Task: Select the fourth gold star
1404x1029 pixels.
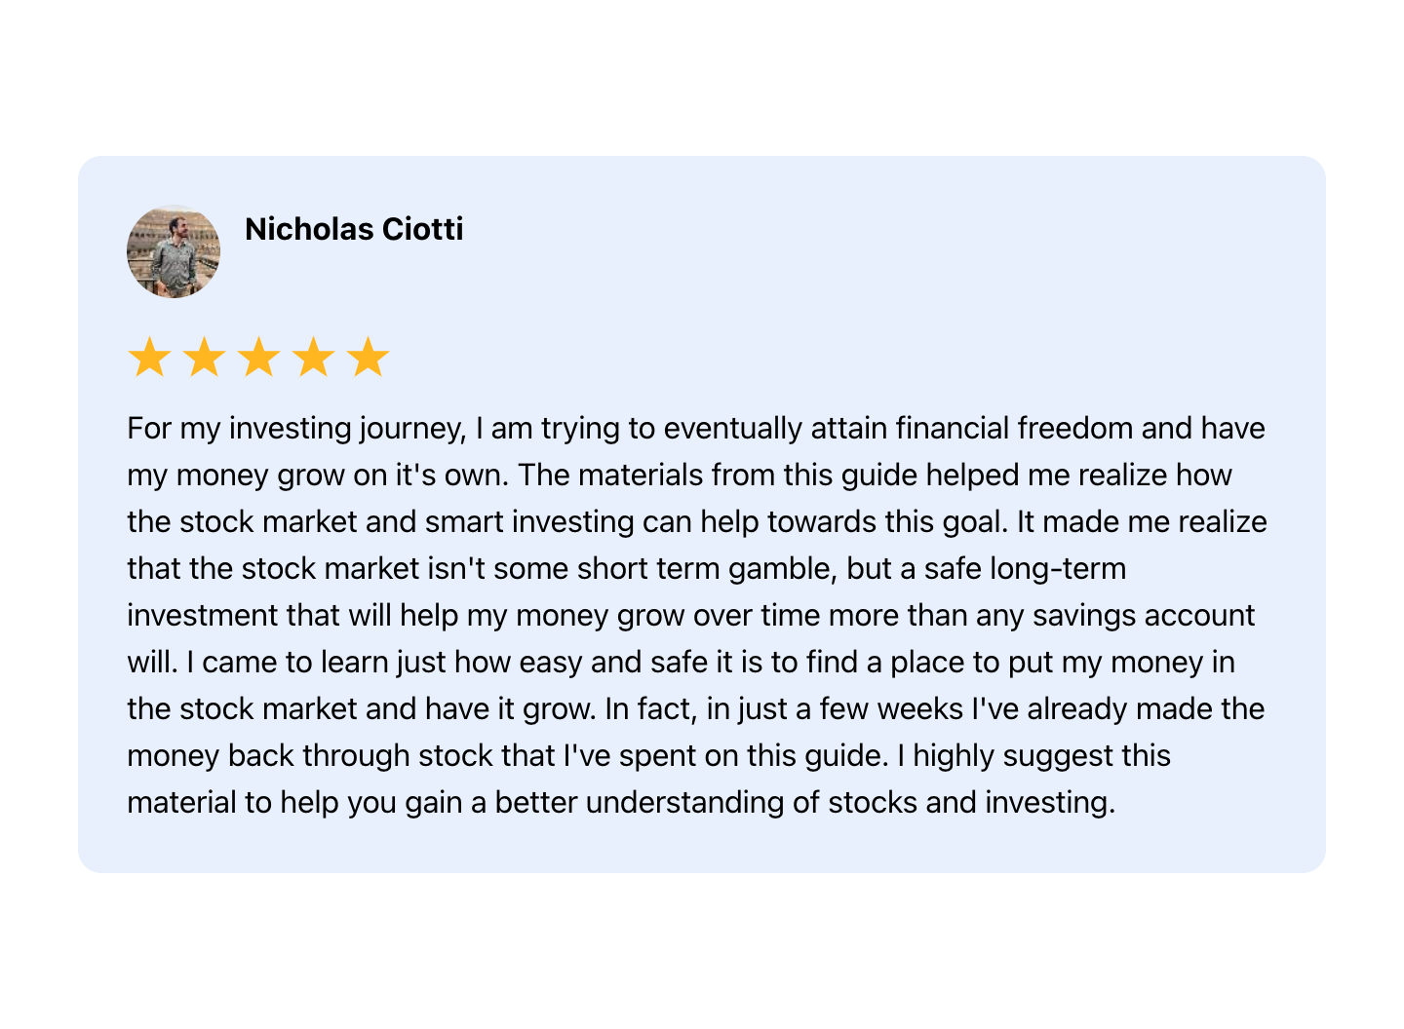Action: pyautogui.click(x=314, y=358)
